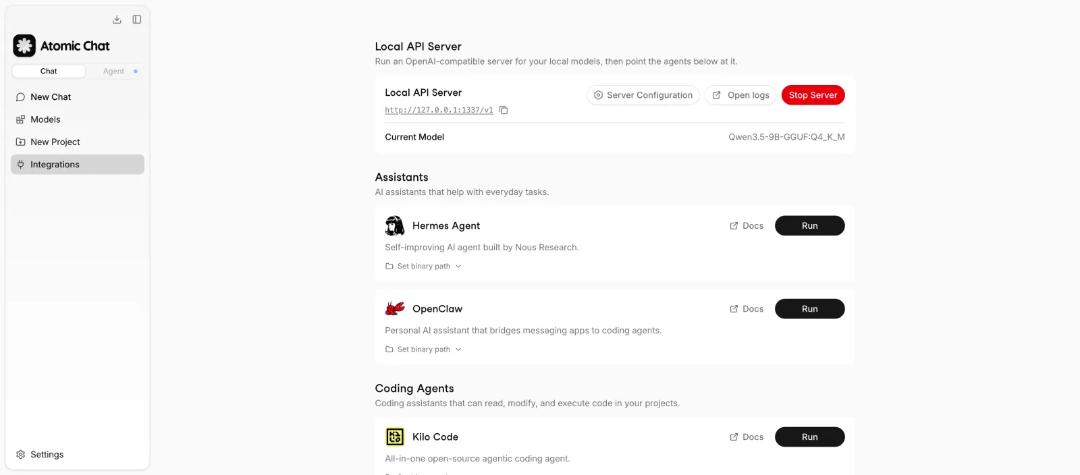Click the Open logs button

tap(740, 95)
